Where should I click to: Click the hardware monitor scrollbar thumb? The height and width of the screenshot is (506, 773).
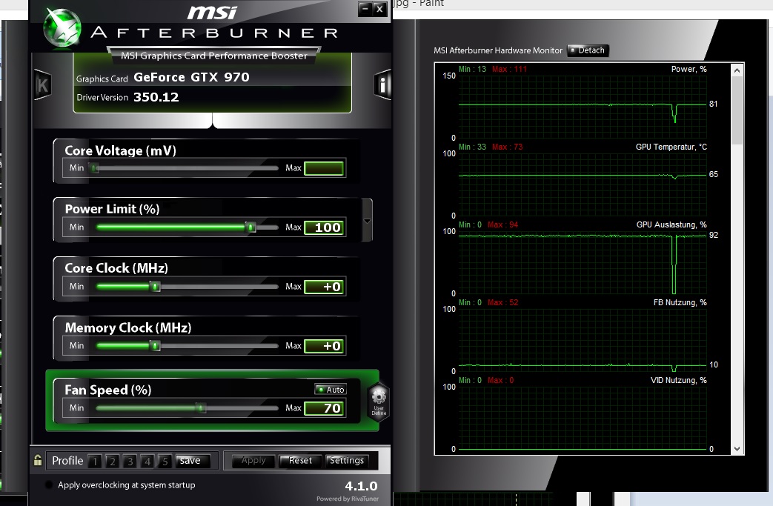[x=737, y=110]
